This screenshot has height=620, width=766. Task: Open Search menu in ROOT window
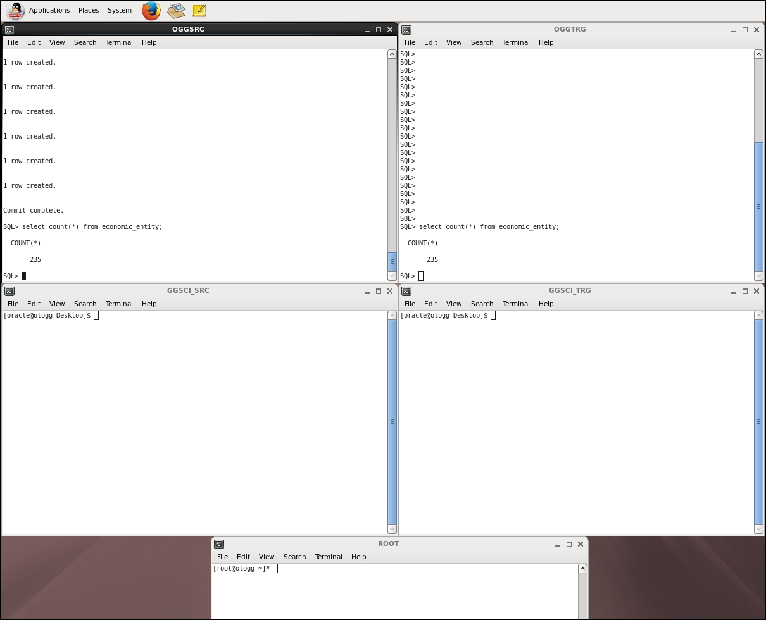[x=294, y=557]
